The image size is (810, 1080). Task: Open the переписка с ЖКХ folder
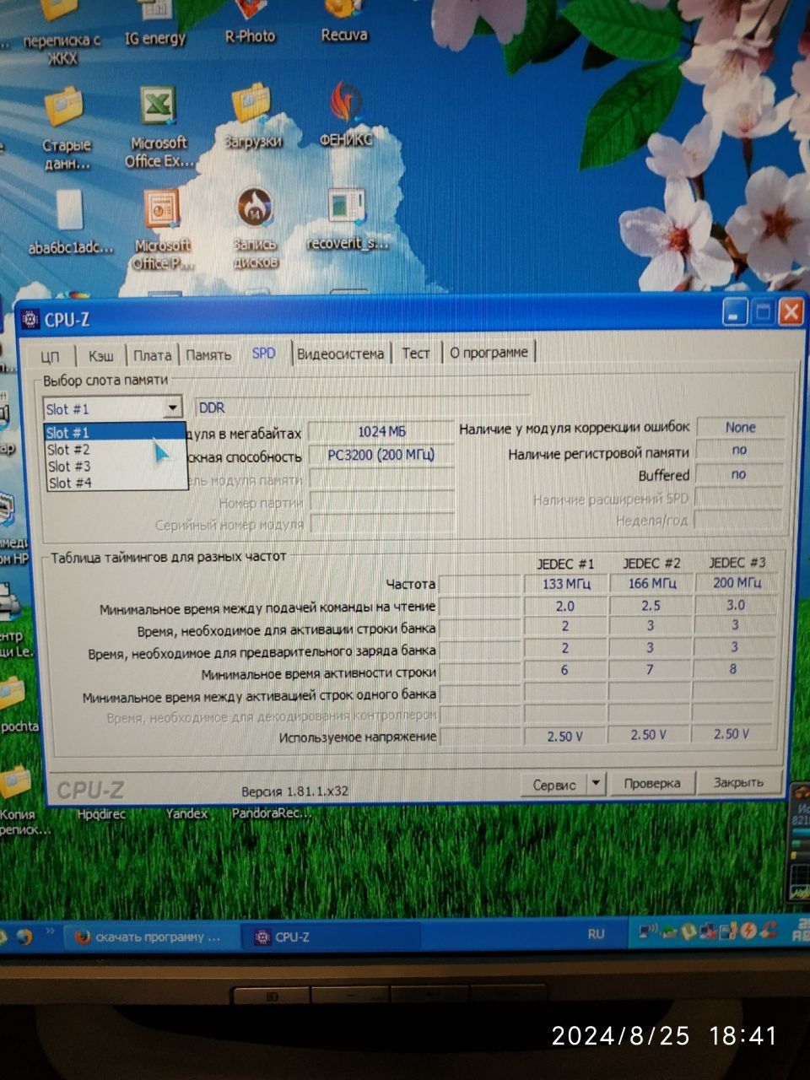(x=62, y=34)
